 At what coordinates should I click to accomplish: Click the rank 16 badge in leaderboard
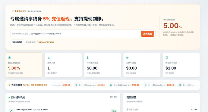(111, 85)
